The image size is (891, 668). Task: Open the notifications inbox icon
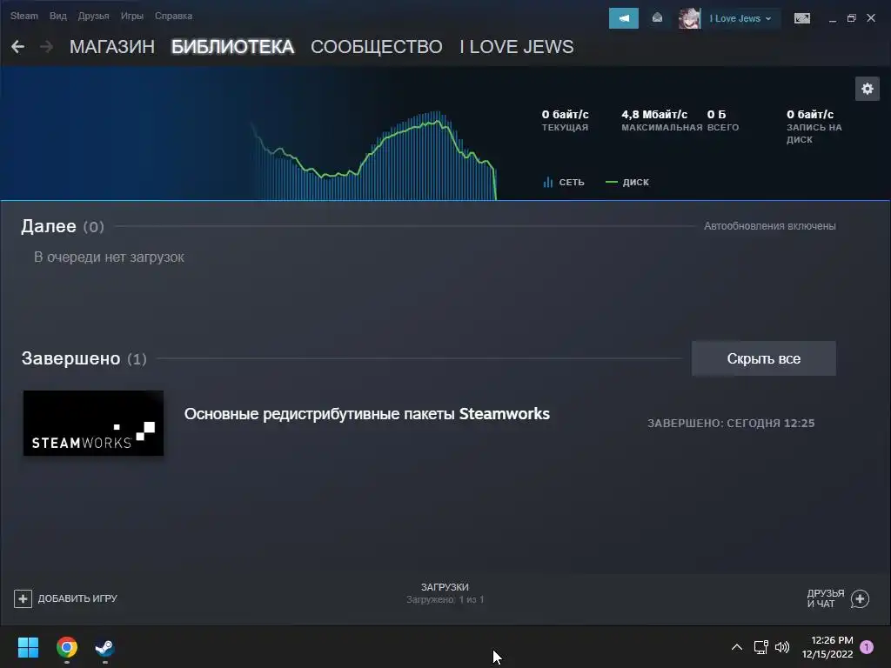657,18
